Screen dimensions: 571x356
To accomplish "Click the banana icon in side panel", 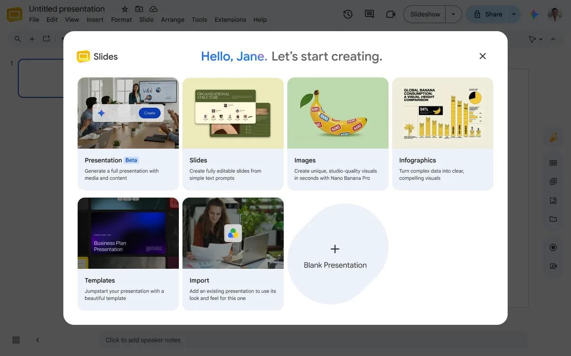I will 553,138.
